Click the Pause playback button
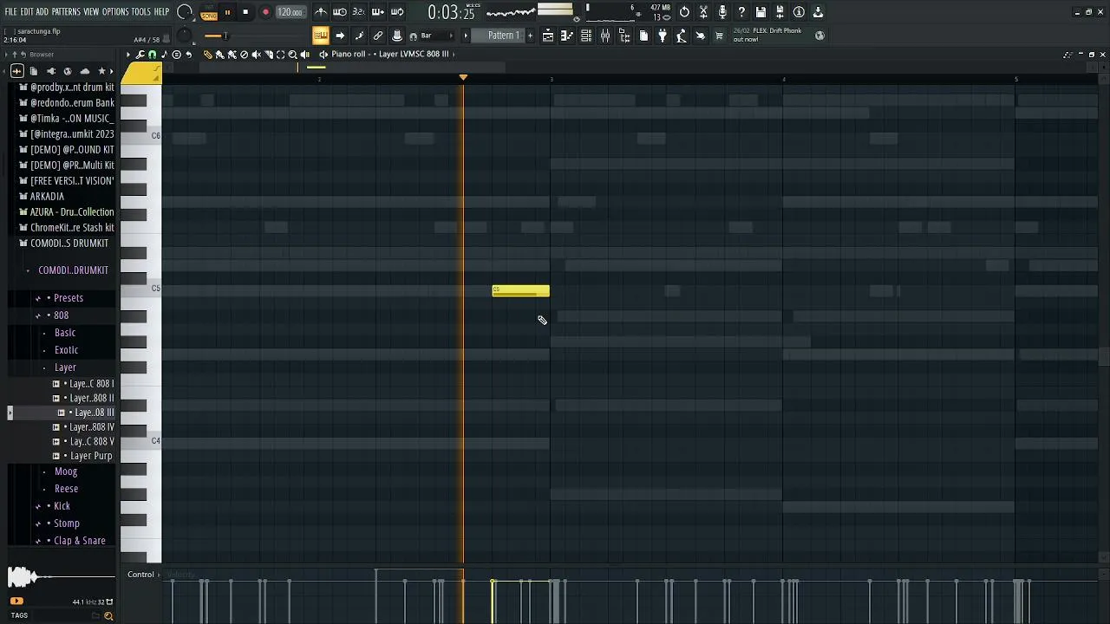 pos(227,12)
